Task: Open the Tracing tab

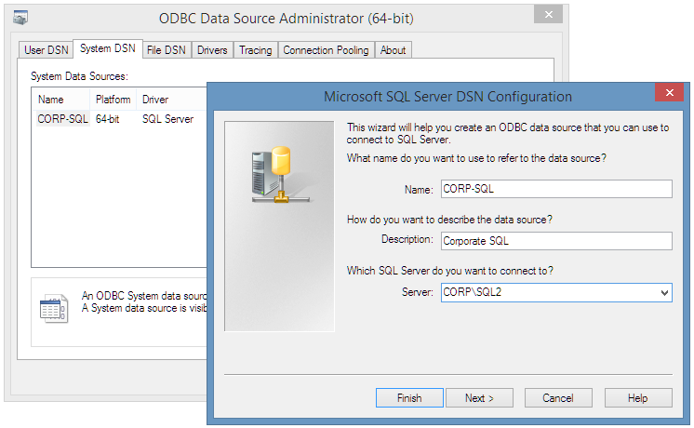Action: click(255, 50)
